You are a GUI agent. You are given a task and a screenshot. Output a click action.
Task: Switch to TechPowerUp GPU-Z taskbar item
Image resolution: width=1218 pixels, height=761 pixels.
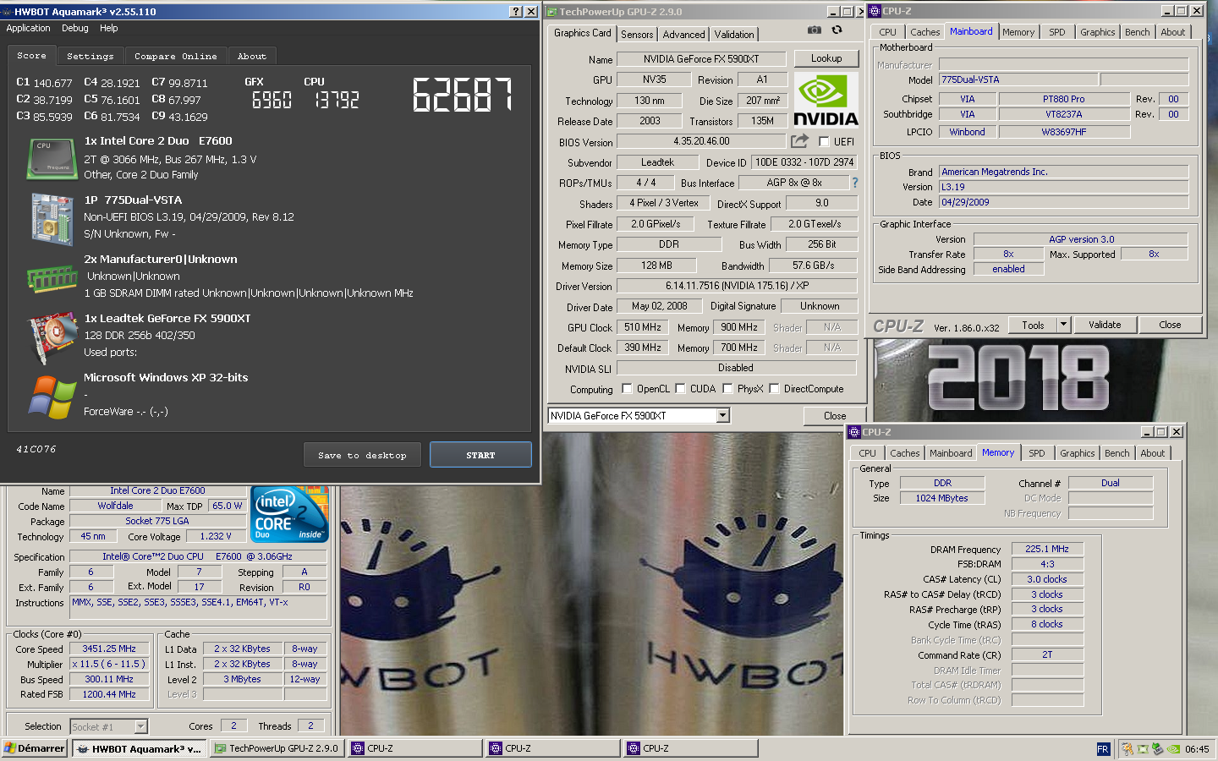pyautogui.click(x=277, y=748)
